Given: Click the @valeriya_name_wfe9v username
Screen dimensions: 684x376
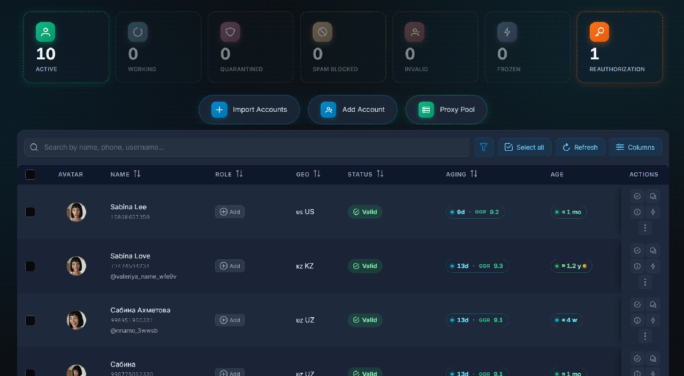Looking at the screenshot, I should click(x=143, y=277).
